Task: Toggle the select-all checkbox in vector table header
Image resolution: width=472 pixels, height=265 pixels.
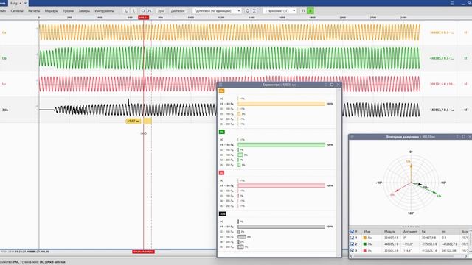Action: point(353,232)
